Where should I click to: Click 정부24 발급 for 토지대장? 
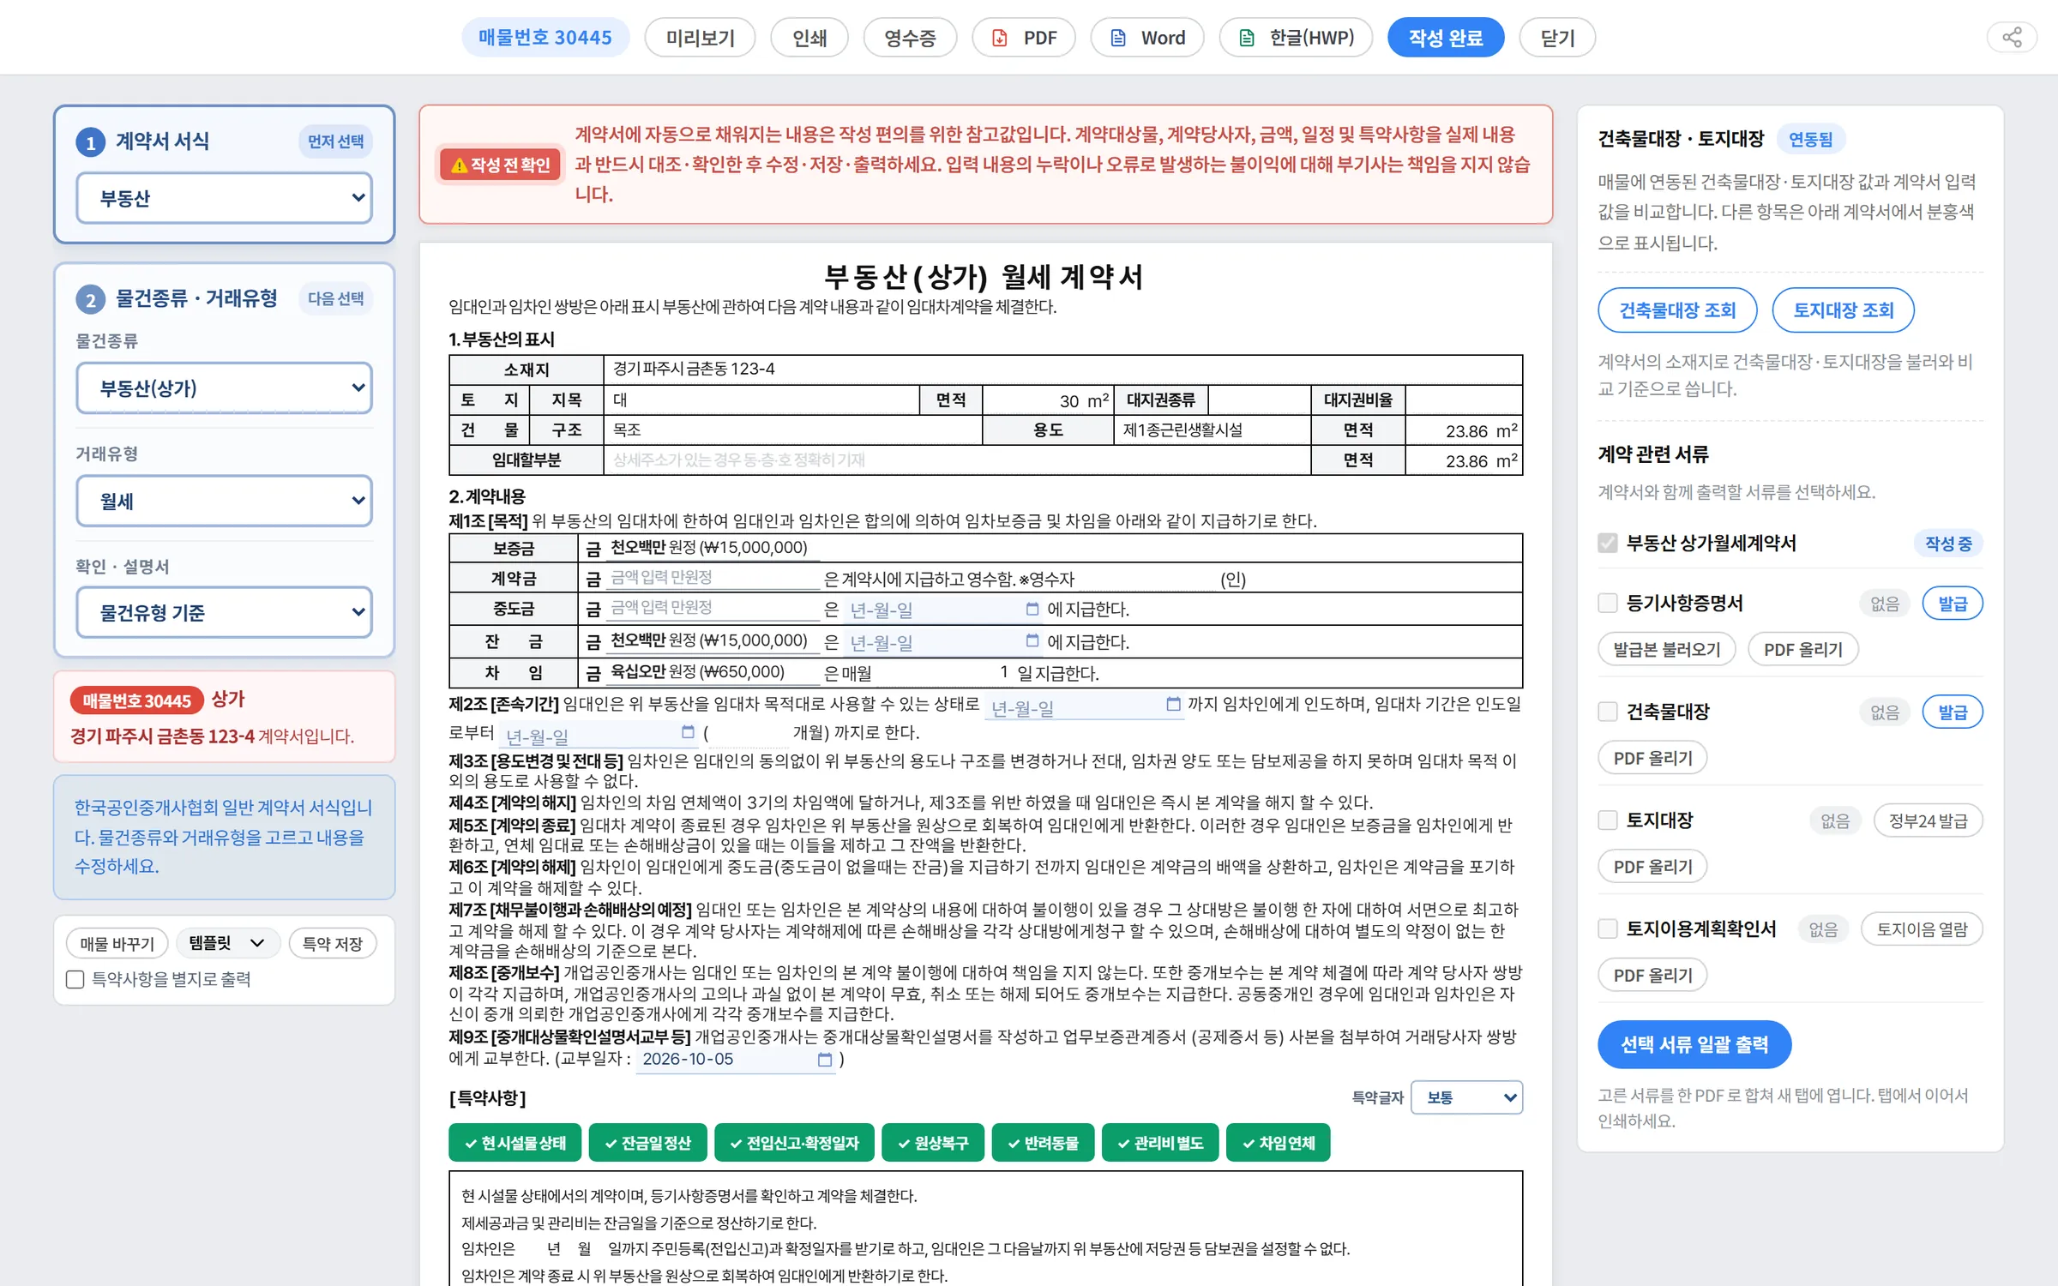(x=1928, y=821)
